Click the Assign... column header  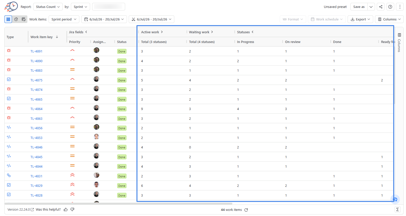coord(100,42)
